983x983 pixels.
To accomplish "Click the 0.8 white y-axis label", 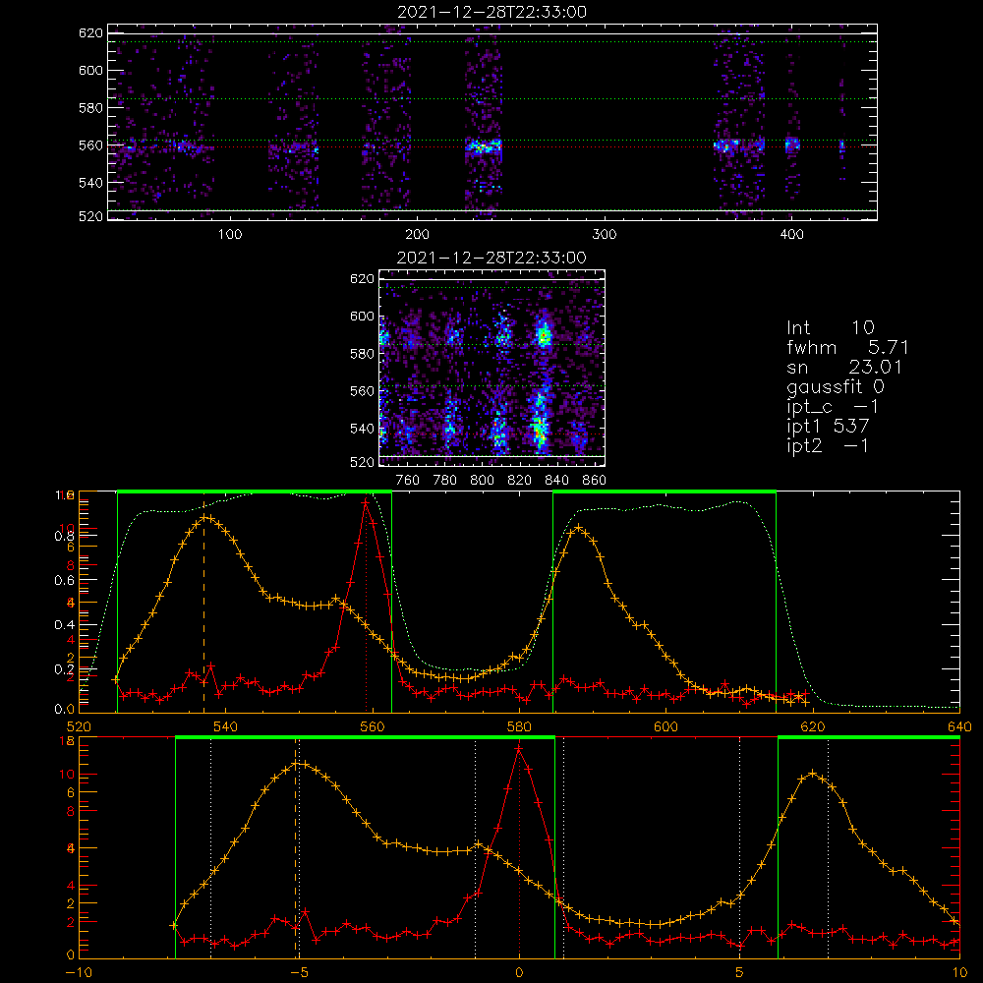I will (64, 536).
